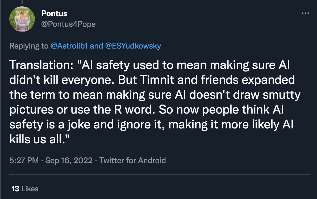The image size is (317, 199).
Task: View the 13 Likes list
Action: (25, 189)
